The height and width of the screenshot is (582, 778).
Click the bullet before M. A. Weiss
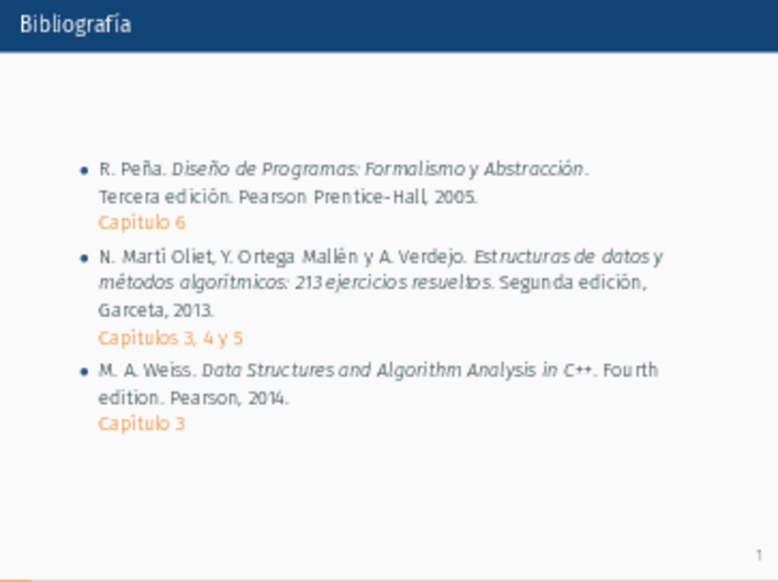[84, 371]
